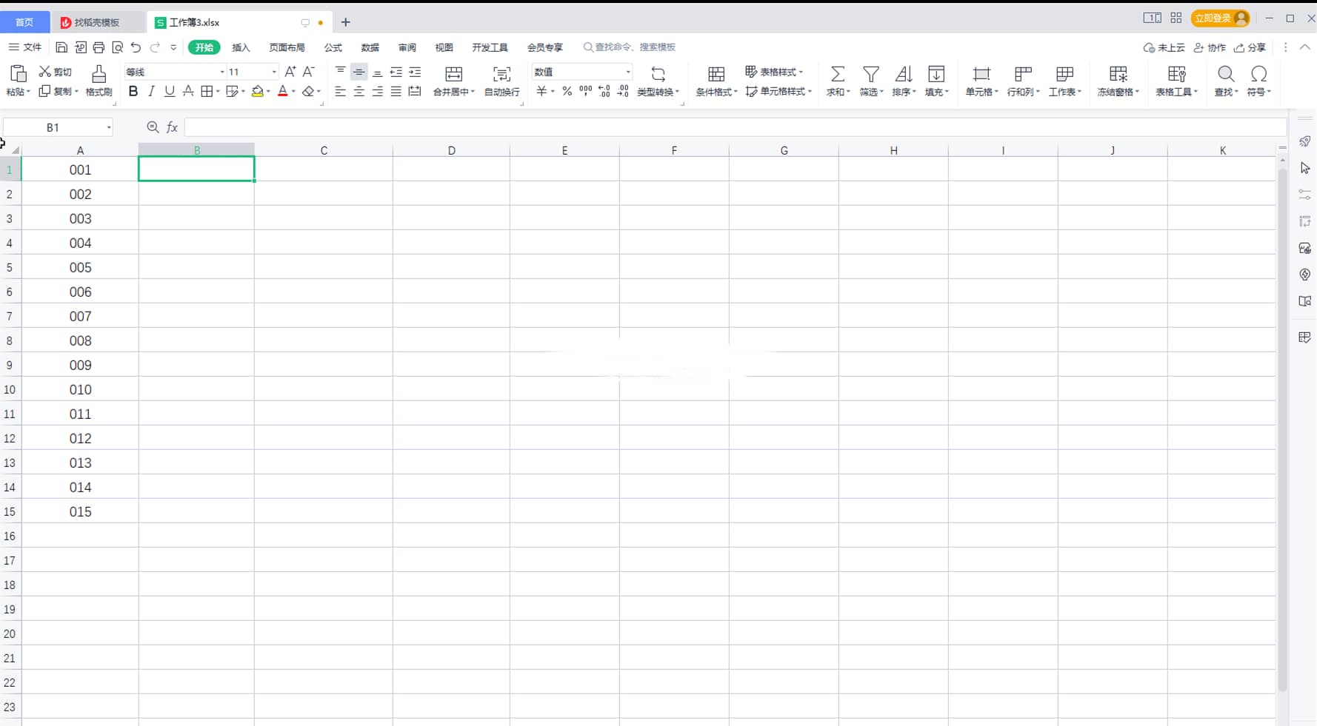Open the File (文件) menu
Viewport: 1317px width, 726px height.
25,47
